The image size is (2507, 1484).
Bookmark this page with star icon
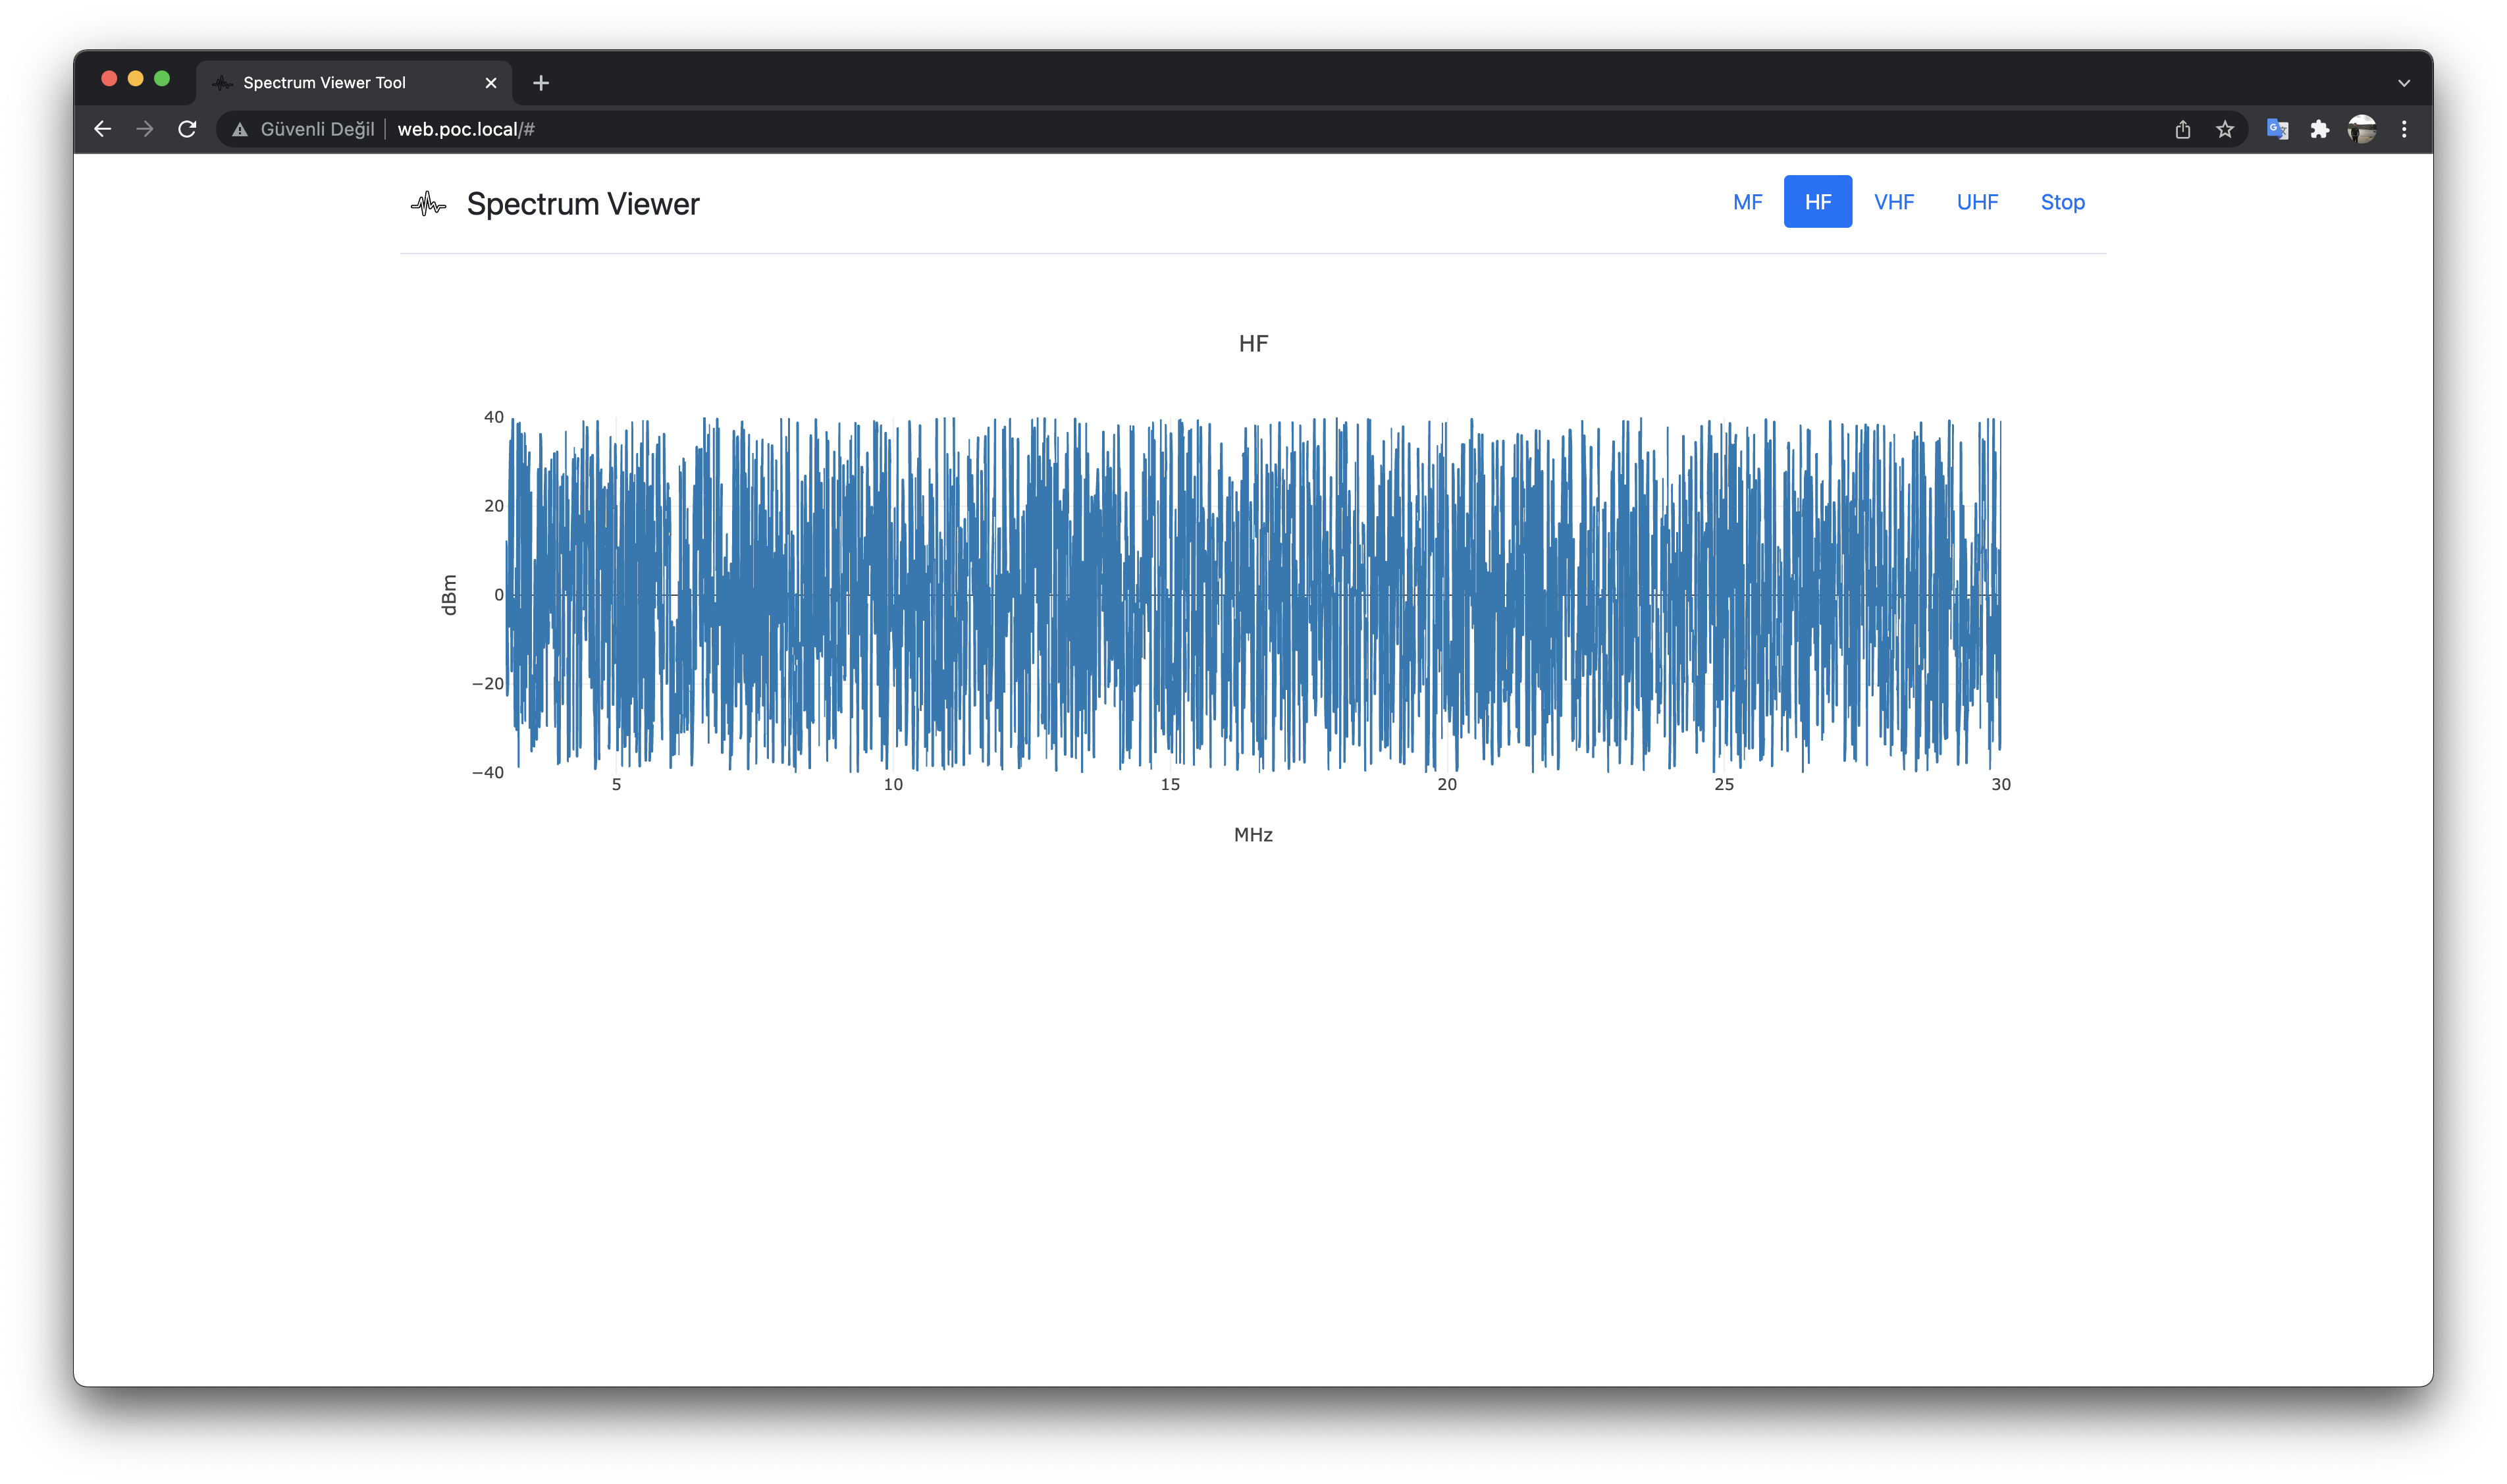2224,129
